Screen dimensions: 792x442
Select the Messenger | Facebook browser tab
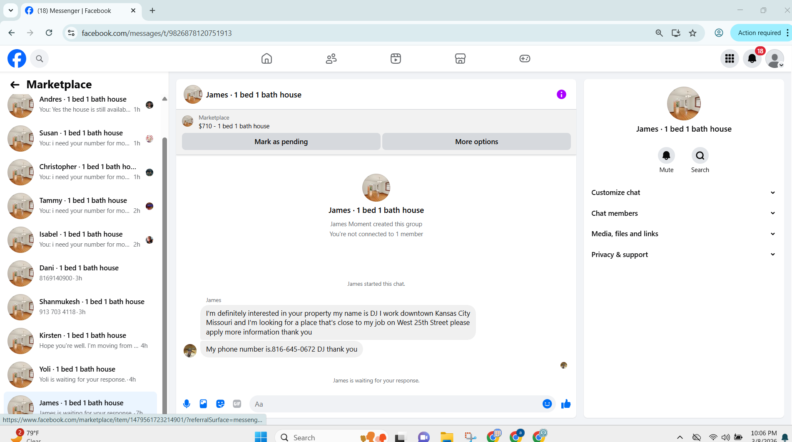pos(81,11)
